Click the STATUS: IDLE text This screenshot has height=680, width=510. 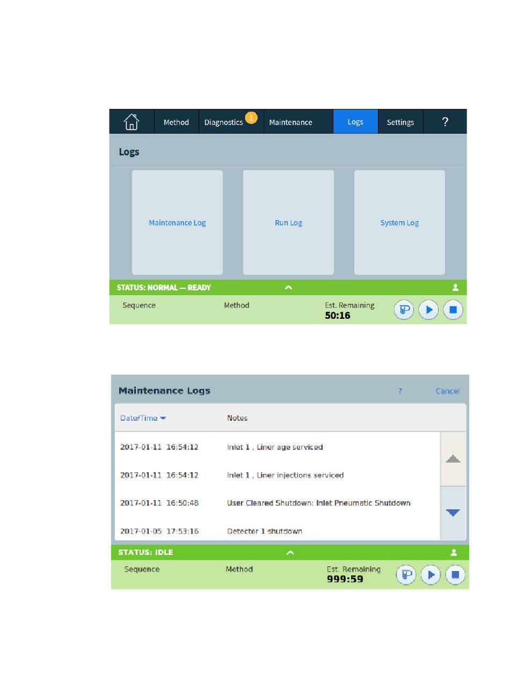(x=145, y=552)
